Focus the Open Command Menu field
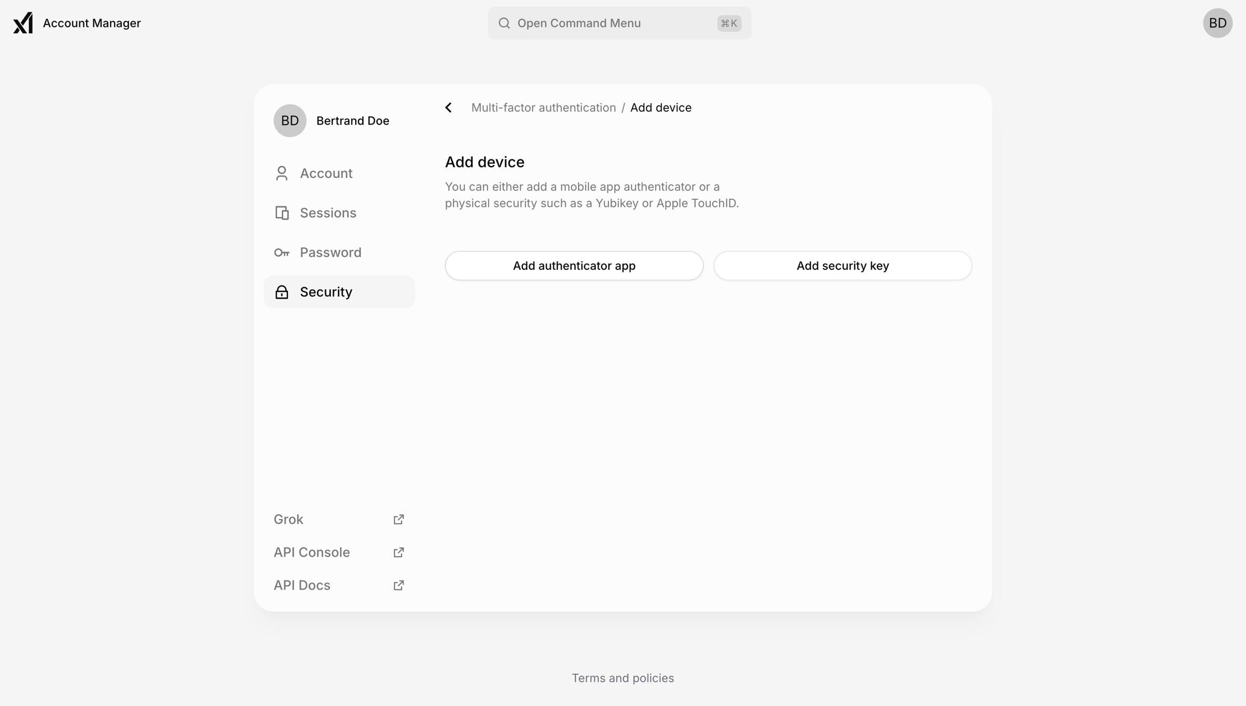The image size is (1246, 706). point(619,23)
